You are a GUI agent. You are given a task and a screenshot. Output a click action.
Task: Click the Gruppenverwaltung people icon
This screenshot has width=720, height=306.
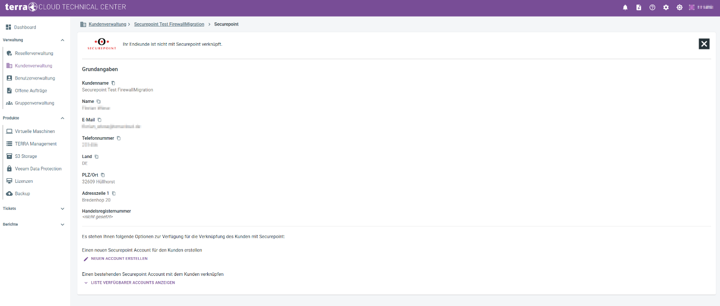coord(9,103)
